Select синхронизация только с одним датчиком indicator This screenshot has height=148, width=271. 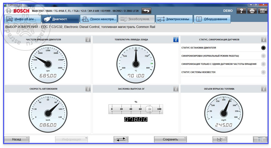263,64
